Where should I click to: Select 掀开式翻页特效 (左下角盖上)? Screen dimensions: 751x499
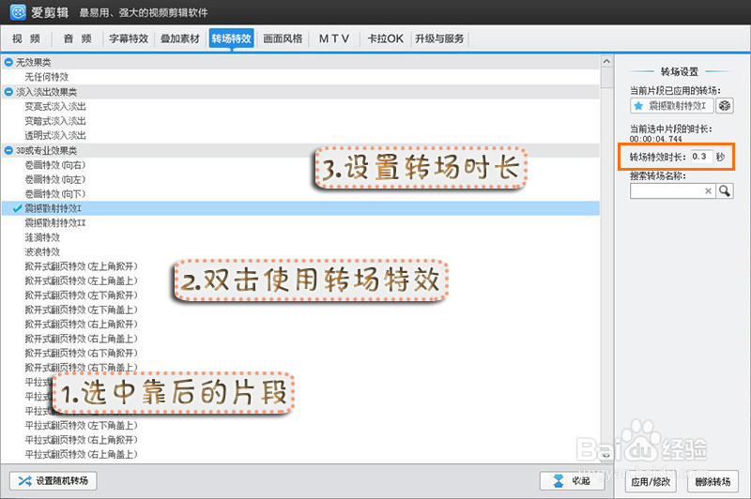tap(81, 310)
